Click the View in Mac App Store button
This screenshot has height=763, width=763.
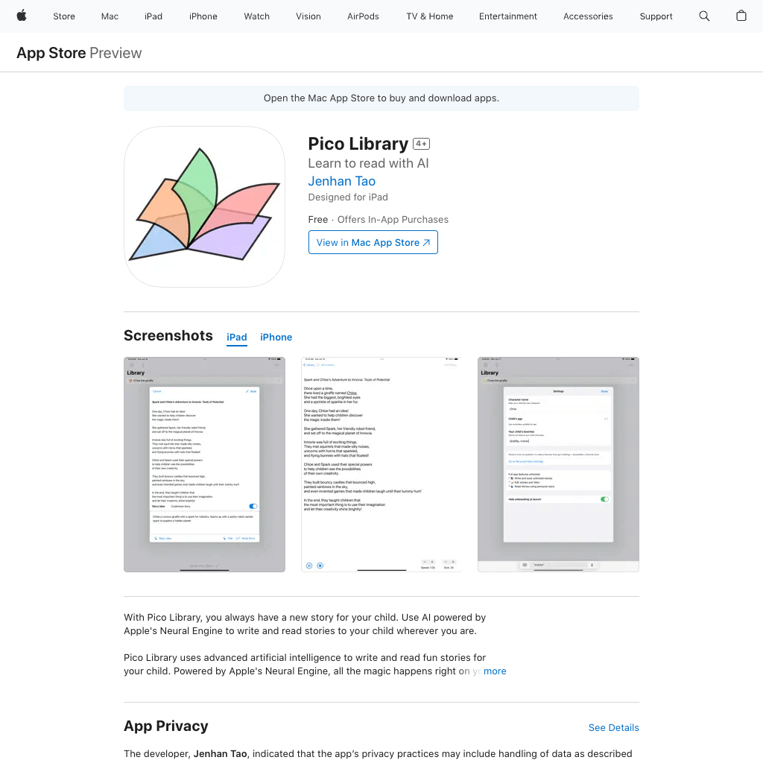[x=373, y=242]
